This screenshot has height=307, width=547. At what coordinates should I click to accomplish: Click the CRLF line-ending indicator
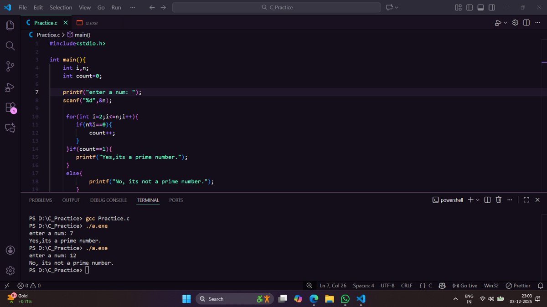[406, 286]
